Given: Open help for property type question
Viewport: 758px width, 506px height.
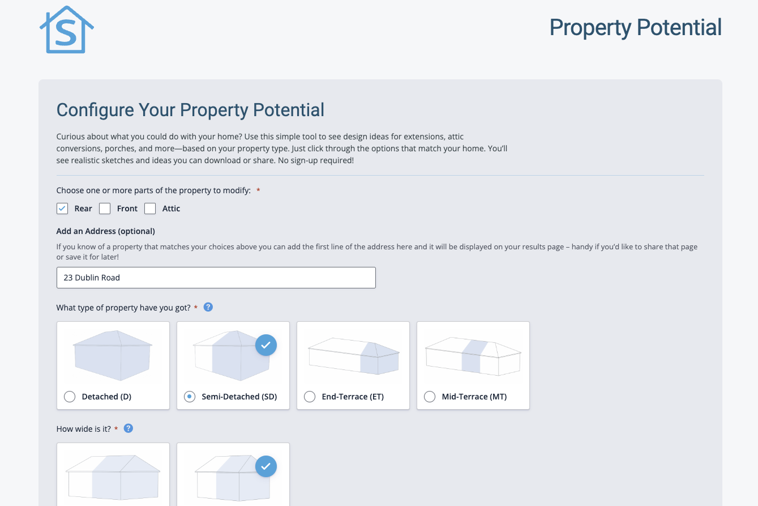Looking at the screenshot, I should [208, 307].
